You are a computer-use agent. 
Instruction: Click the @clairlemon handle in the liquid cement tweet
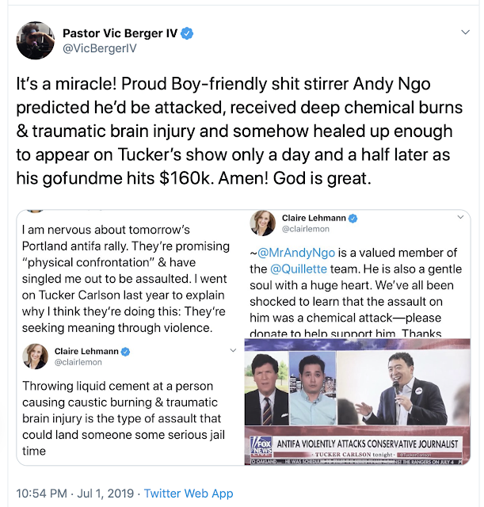pyautogui.click(x=77, y=364)
